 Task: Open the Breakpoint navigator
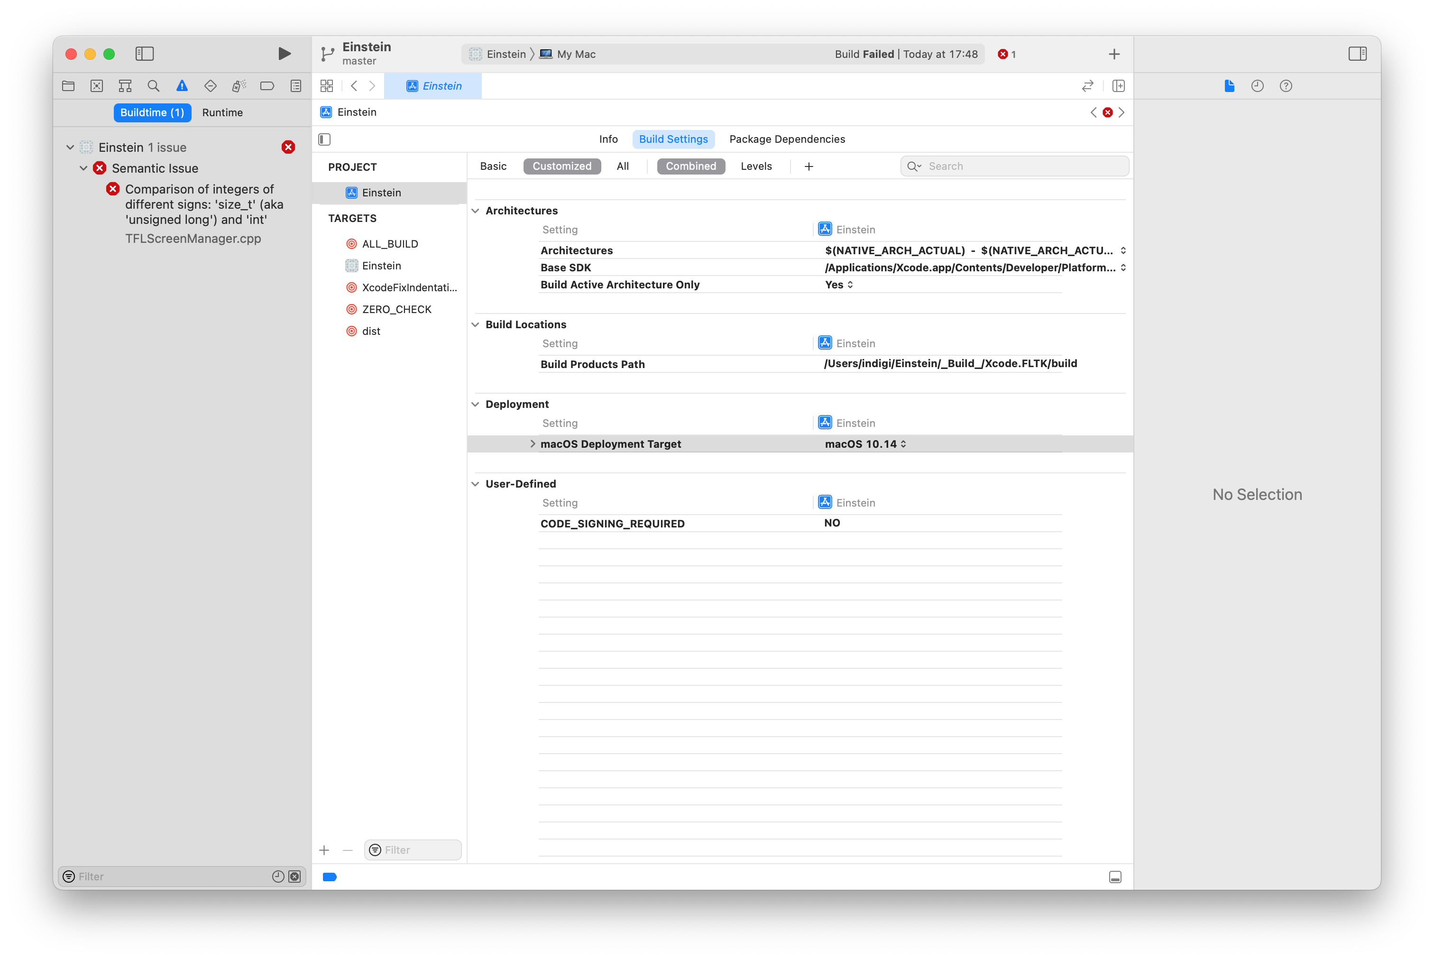pyautogui.click(x=267, y=86)
